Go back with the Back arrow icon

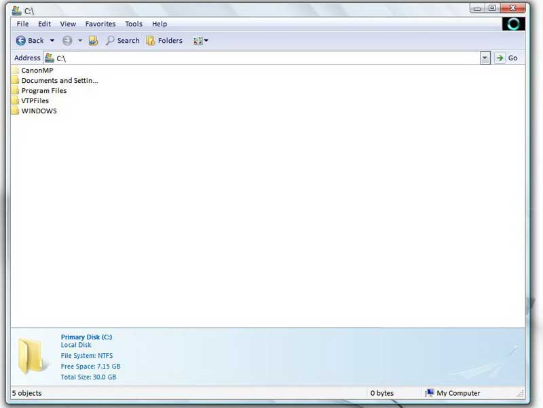click(21, 41)
